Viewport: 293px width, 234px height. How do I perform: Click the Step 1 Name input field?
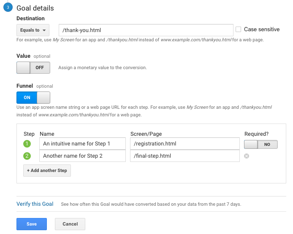click(82, 144)
